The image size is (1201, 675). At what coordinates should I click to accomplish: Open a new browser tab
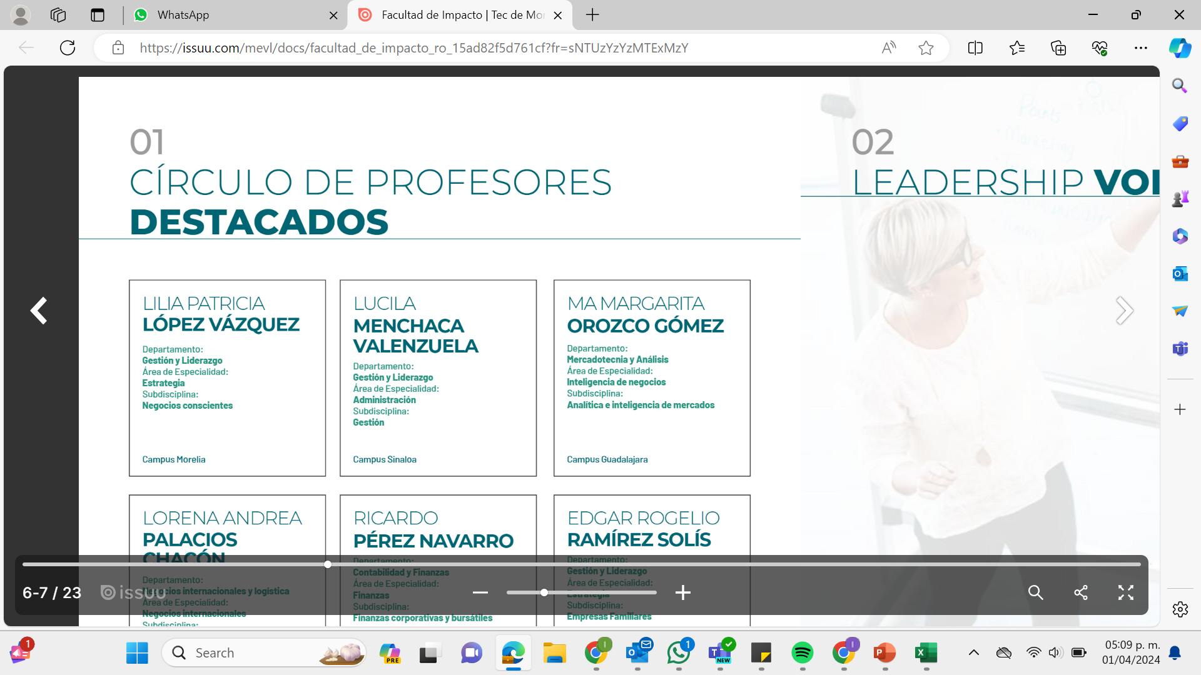click(592, 15)
